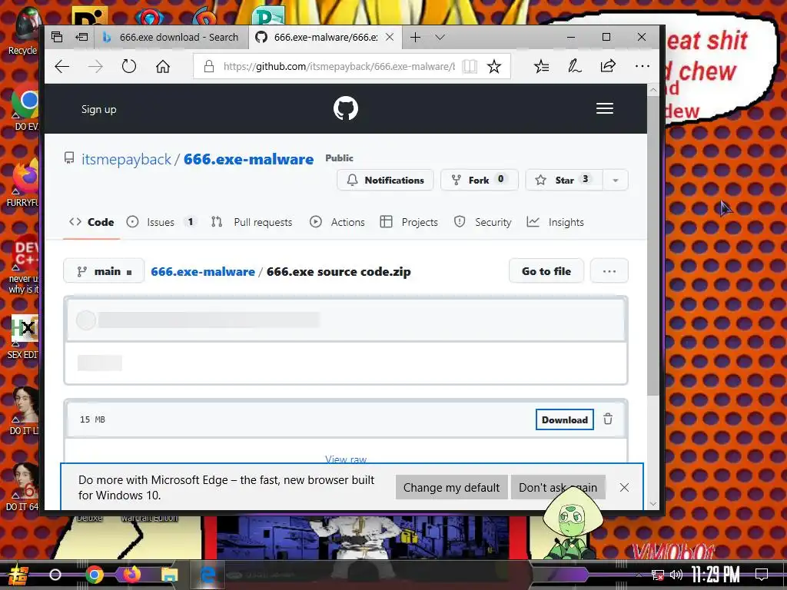Open File Explorer from the taskbar
787x590 pixels.
click(x=169, y=575)
